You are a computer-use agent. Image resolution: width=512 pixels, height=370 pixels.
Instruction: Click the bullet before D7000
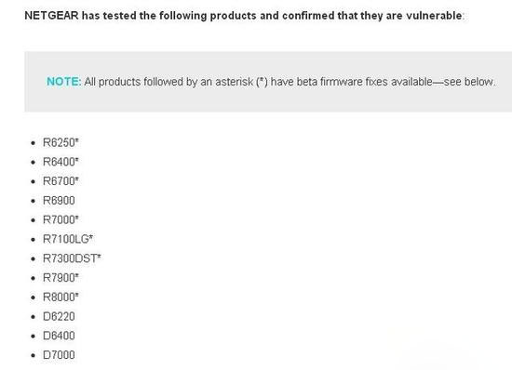point(33,355)
